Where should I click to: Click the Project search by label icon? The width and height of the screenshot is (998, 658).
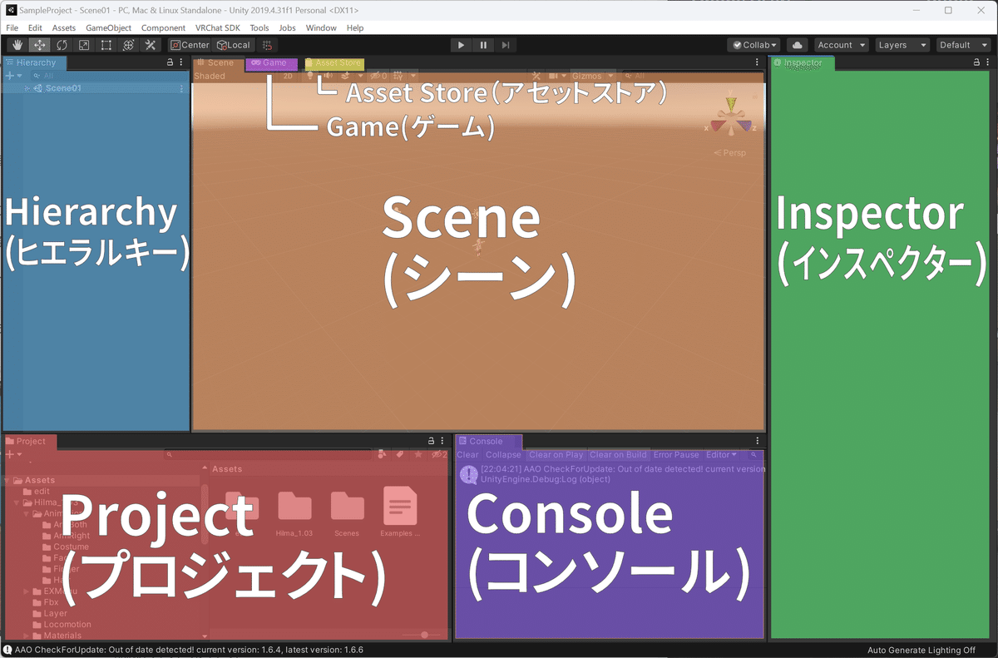[400, 454]
